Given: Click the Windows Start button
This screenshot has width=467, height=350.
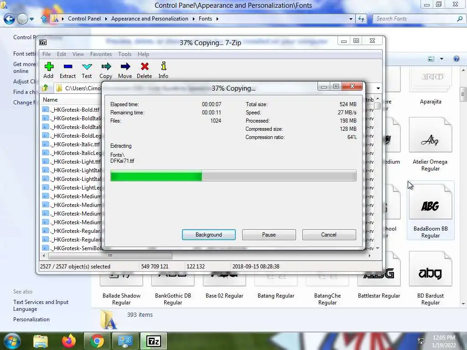Looking at the screenshot, I should point(11,341).
